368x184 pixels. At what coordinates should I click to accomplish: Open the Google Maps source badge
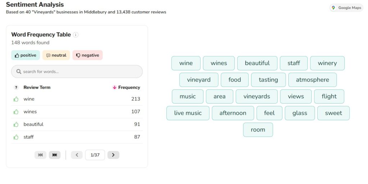pyautogui.click(x=346, y=8)
